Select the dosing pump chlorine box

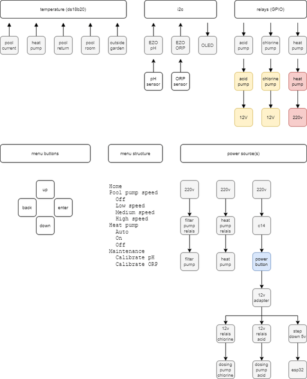coord(226,370)
